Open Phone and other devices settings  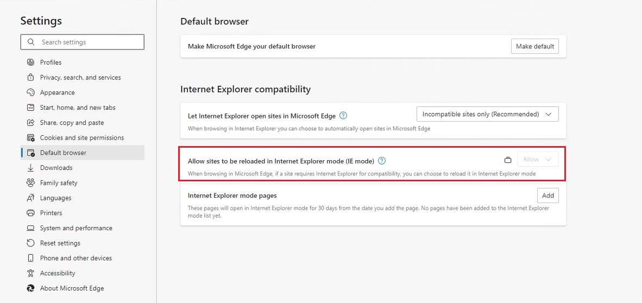point(83,258)
